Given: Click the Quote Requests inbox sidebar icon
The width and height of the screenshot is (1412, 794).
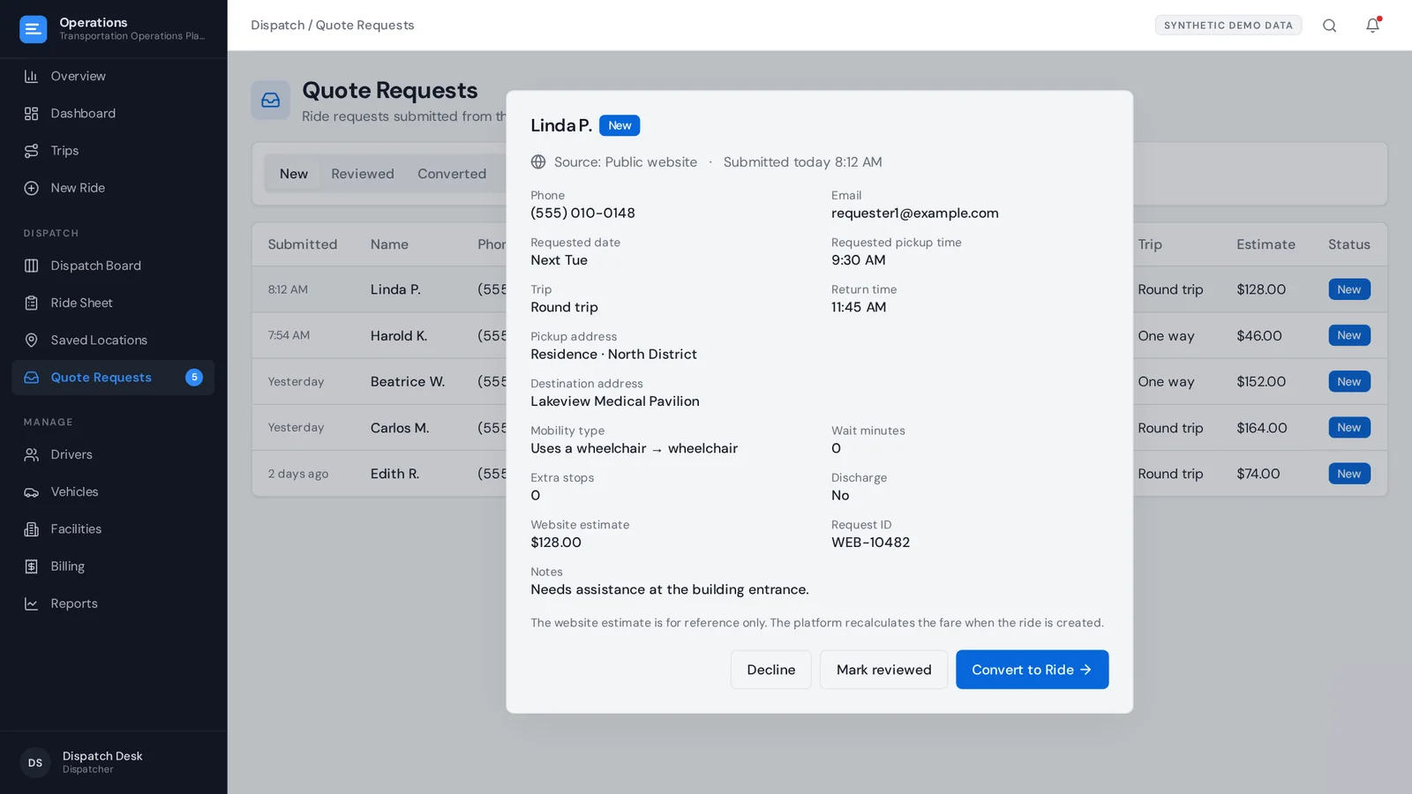Looking at the screenshot, I should [x=31, y=378].
